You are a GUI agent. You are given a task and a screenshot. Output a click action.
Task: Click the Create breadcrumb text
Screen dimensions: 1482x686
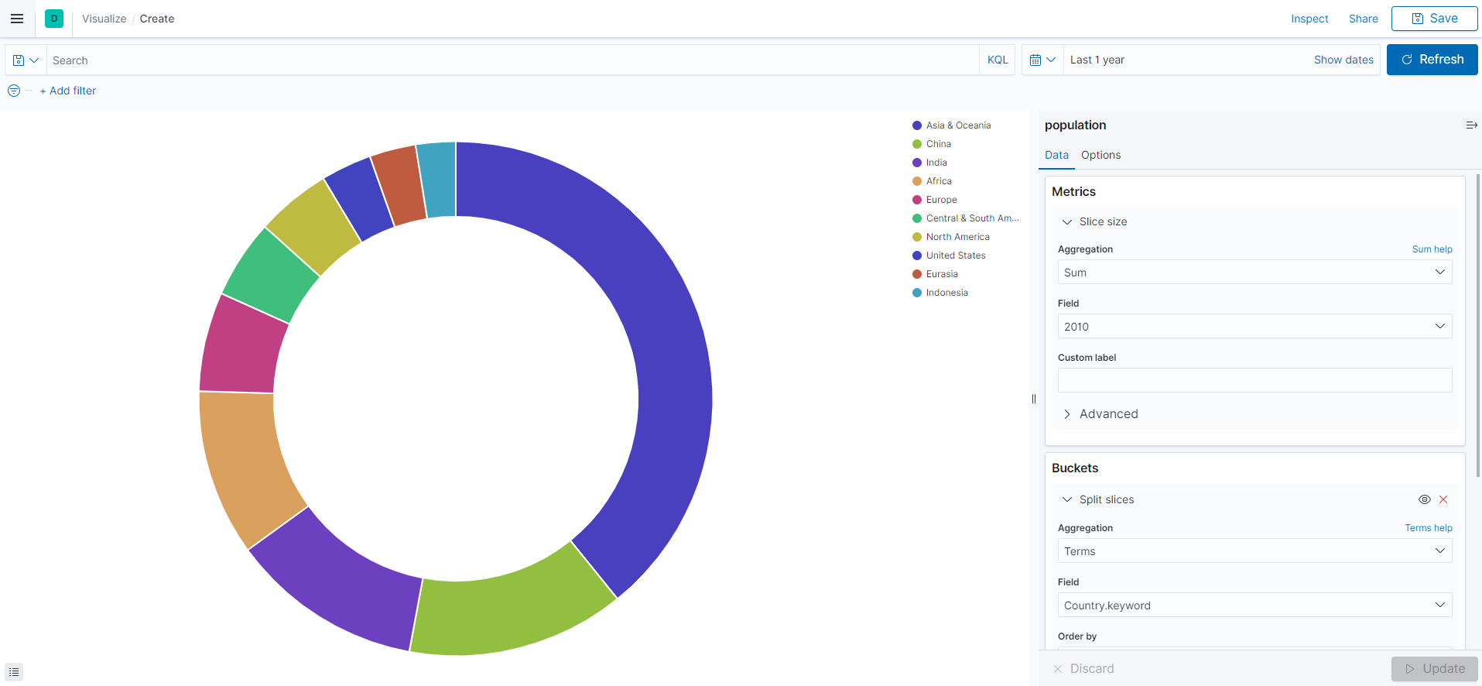tap(157, 19)
